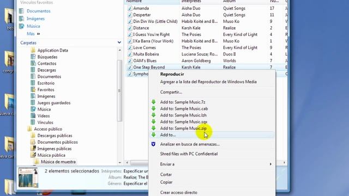Select Analizar en busca de amenazas
349x196 pixels.
coord(190,144)
